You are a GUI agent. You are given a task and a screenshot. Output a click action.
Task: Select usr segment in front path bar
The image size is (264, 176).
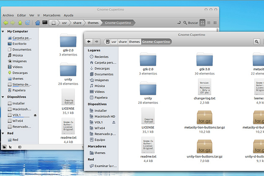coord(114,42)
